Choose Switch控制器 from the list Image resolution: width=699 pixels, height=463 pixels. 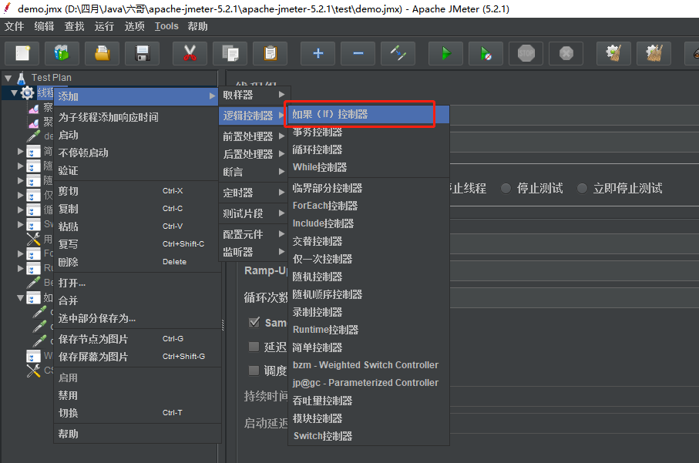click(x=368, y=436)
